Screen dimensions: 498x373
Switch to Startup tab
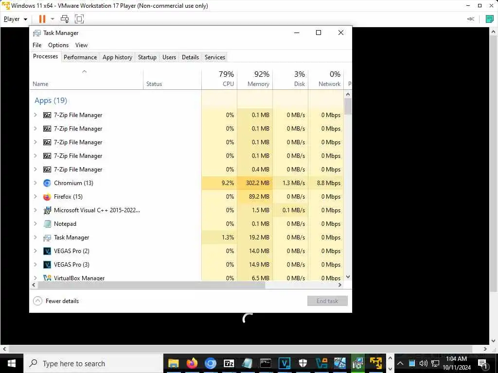(x=147, y=57)
